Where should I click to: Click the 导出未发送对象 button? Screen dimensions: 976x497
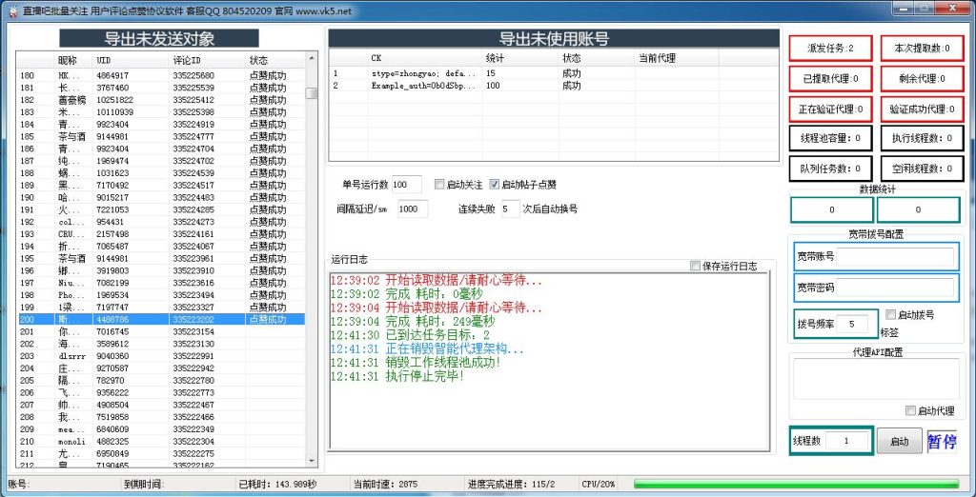click(x=159, y=39)
